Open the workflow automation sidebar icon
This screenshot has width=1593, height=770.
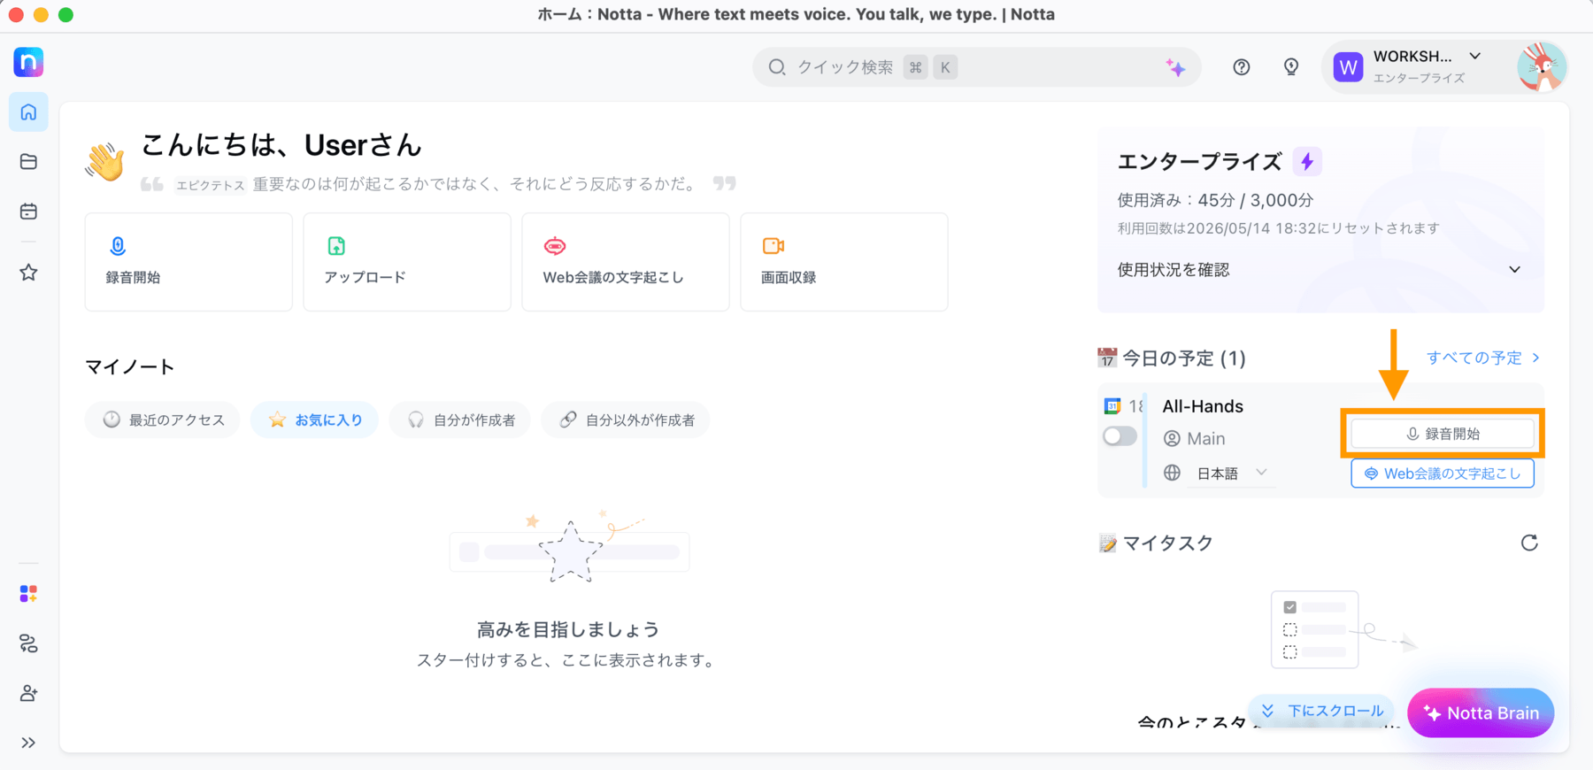[x=28, y=643]
